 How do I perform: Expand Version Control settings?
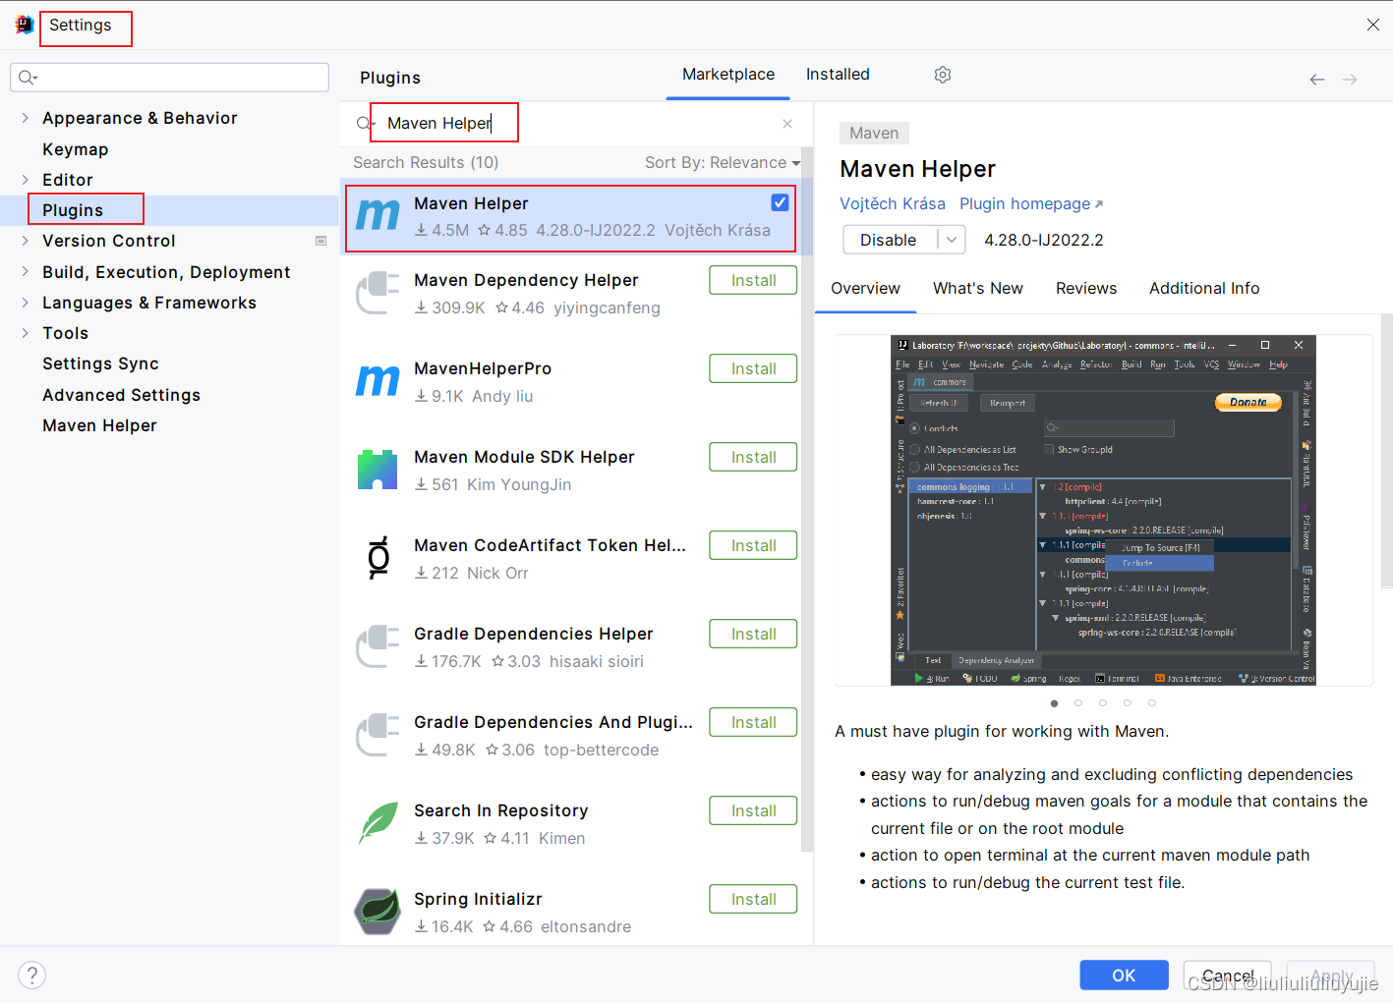pyautogui.click(x=25, y=241)
